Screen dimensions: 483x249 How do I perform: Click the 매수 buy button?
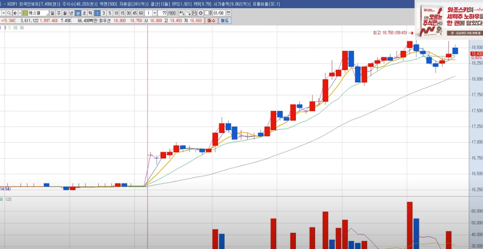tap(211, 21)
